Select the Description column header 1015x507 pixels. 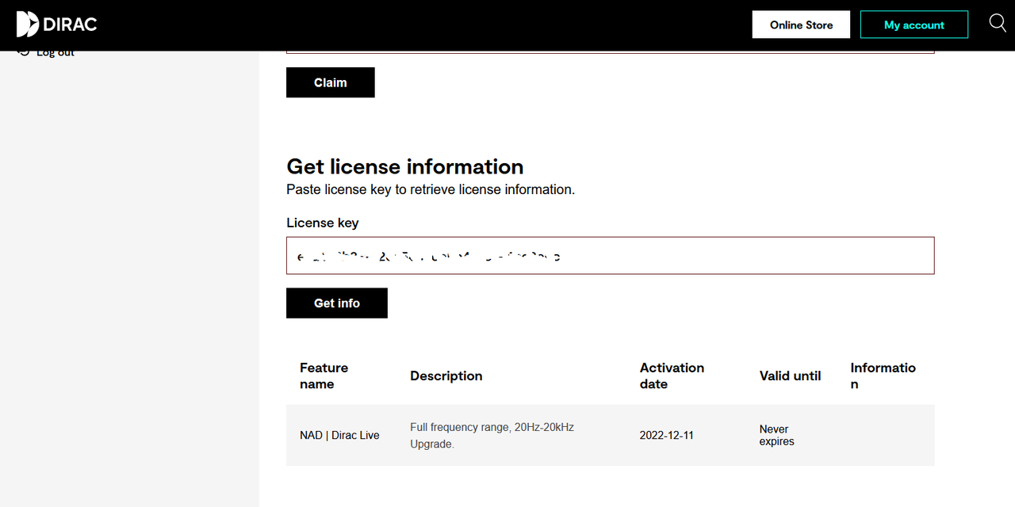(x=446, y=375)
